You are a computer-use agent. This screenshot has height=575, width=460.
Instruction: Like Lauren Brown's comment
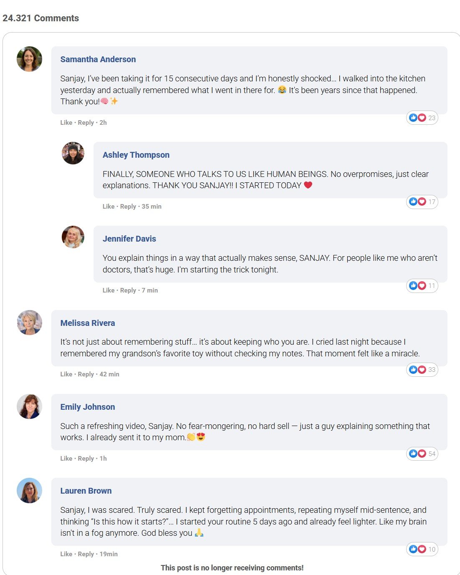pyautogui.click(x=66, y=554)
